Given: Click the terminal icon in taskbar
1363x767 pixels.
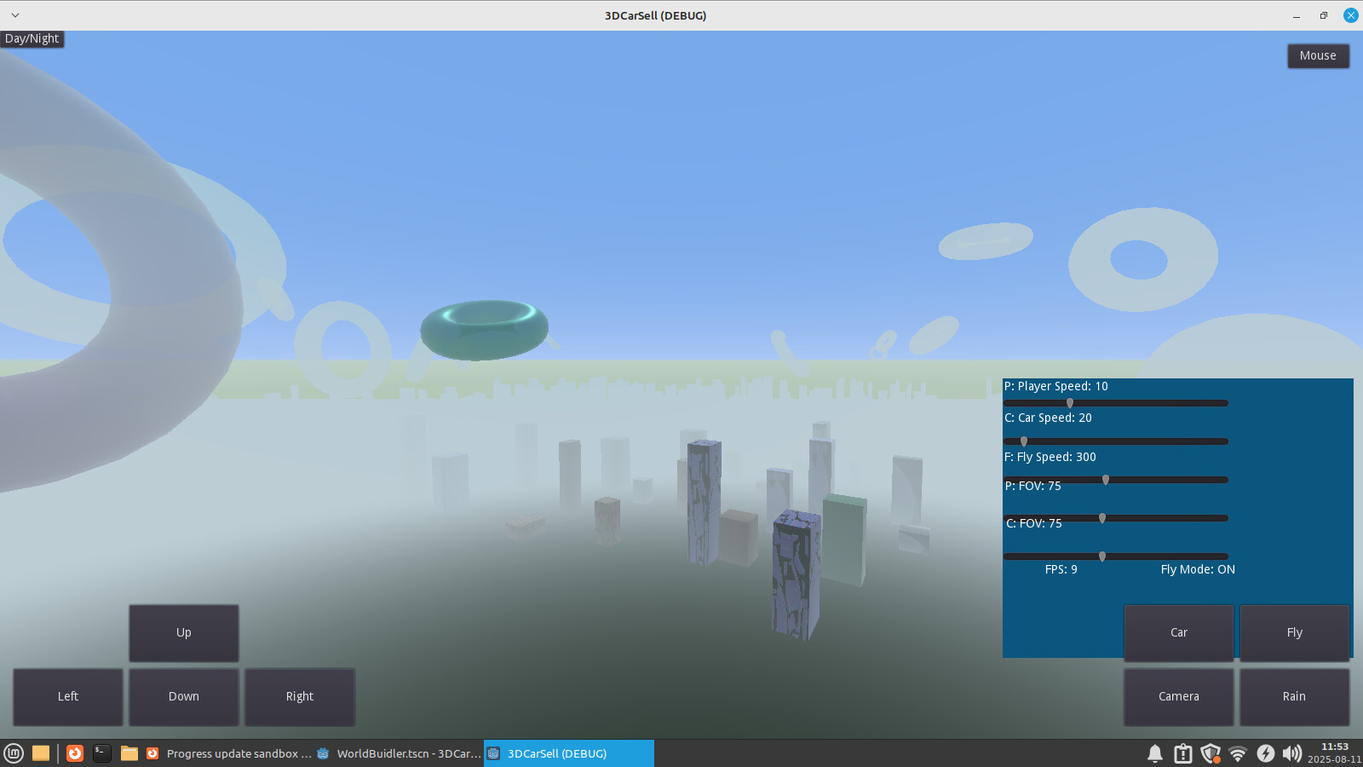Looking at the screenshot, I should click(x=102, y=753).
